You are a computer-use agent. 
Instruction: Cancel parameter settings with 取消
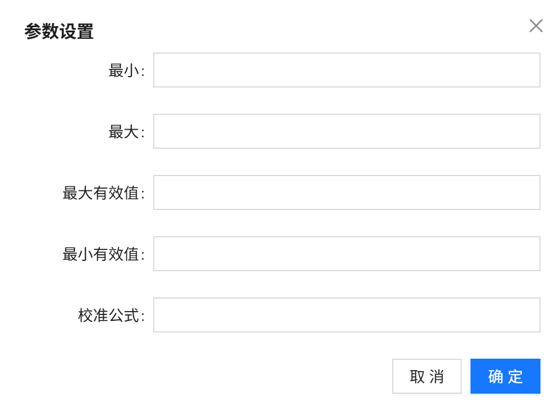coord(427,376)
